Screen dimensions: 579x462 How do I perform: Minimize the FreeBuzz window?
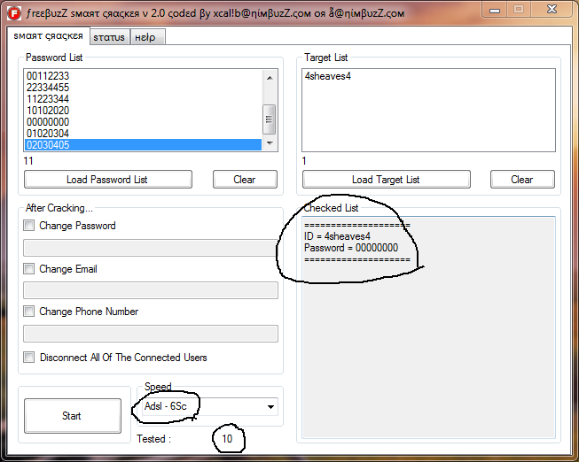(x=495, y=10)
